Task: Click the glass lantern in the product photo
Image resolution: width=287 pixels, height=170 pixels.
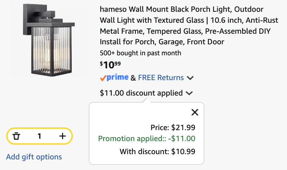Action: tap(51, 49)
